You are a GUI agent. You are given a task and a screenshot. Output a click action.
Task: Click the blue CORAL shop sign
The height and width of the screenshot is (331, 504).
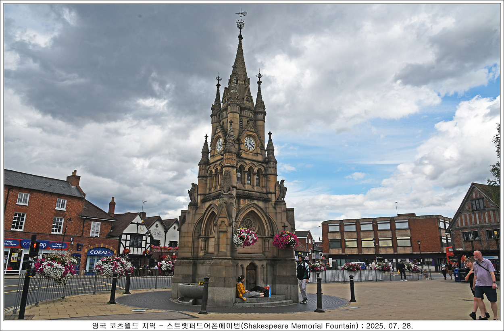[100, 252]
